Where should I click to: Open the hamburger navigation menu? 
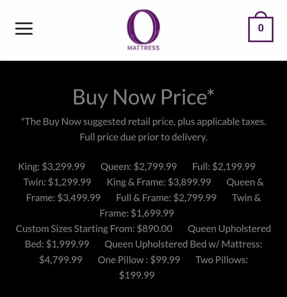24,28
